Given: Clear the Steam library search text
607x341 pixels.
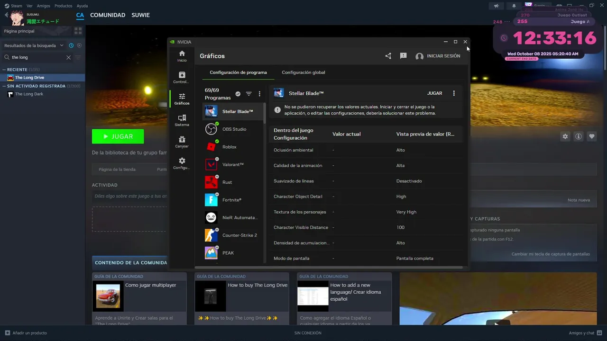Looking at the screenshot, I should pyautogui.click(x=68, y=57).
